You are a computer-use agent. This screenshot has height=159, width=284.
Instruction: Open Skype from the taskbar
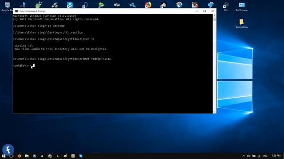point(81,156)
